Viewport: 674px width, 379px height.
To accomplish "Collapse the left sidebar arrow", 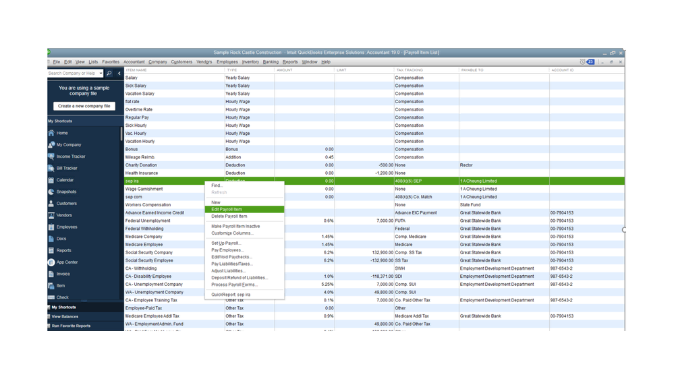I will pos(119,74).
